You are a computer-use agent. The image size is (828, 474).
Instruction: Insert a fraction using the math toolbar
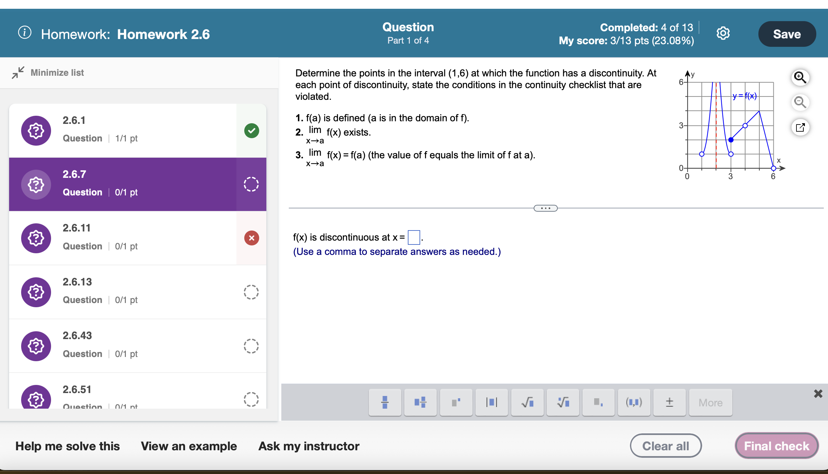[x=385, y=402]
